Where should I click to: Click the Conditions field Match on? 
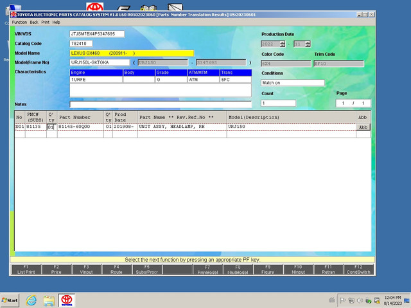coord(293,83)
